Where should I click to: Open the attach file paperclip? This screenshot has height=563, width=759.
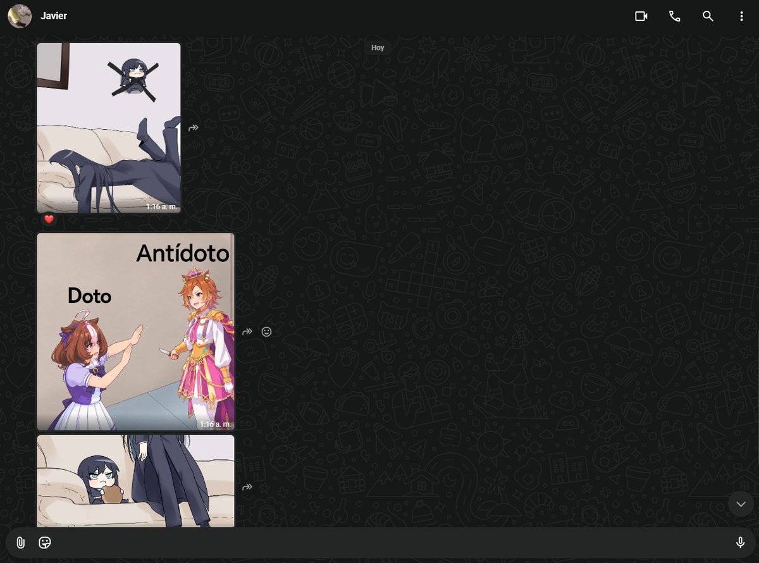coord(21,542)
